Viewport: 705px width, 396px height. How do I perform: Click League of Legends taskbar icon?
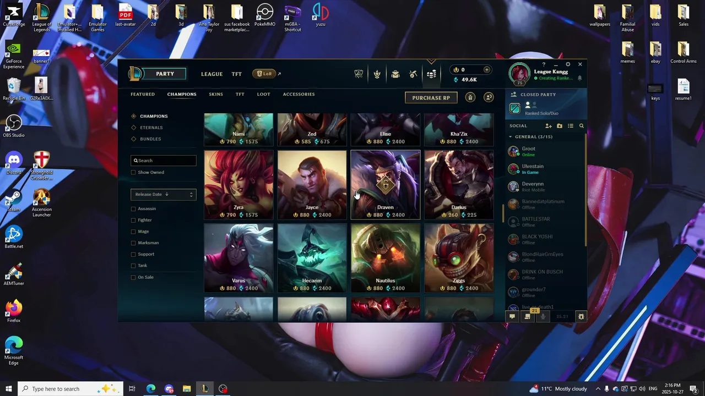point(205,389)
